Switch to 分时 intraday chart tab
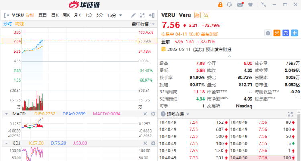The width and height of the screenshot is (301, 161). tap(30, 15)
